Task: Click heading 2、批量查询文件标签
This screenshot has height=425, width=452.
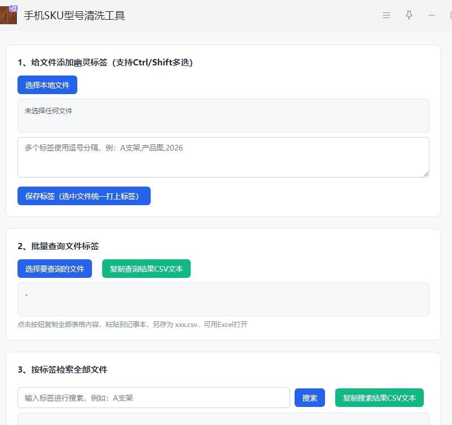Action: 58,246
